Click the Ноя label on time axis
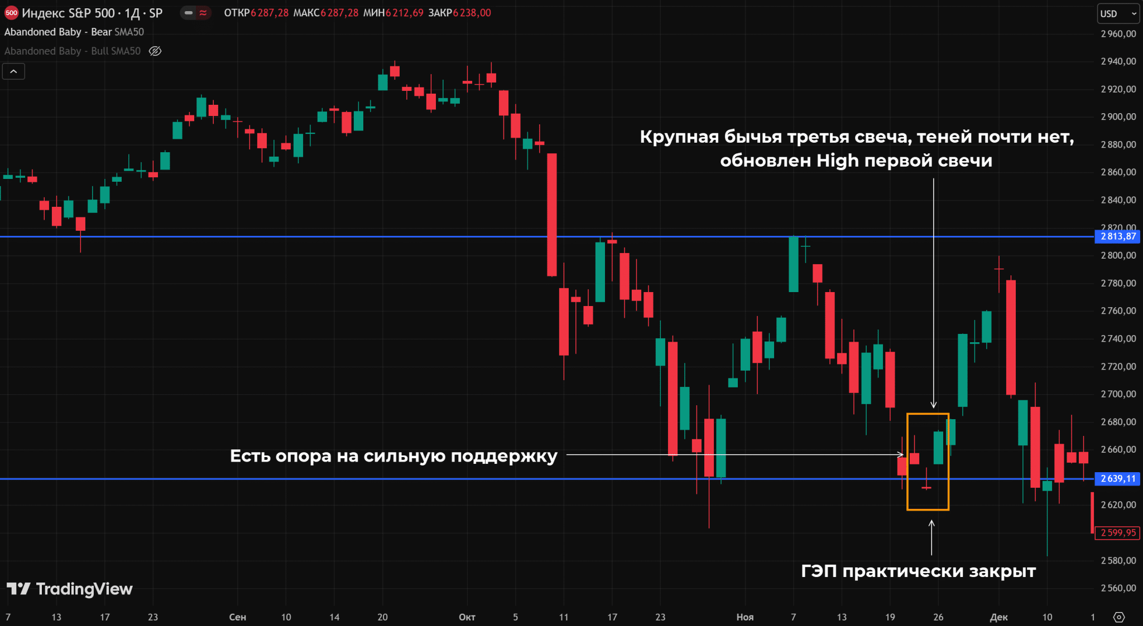This screenshot has height=626, width=1143. (745, 617)
